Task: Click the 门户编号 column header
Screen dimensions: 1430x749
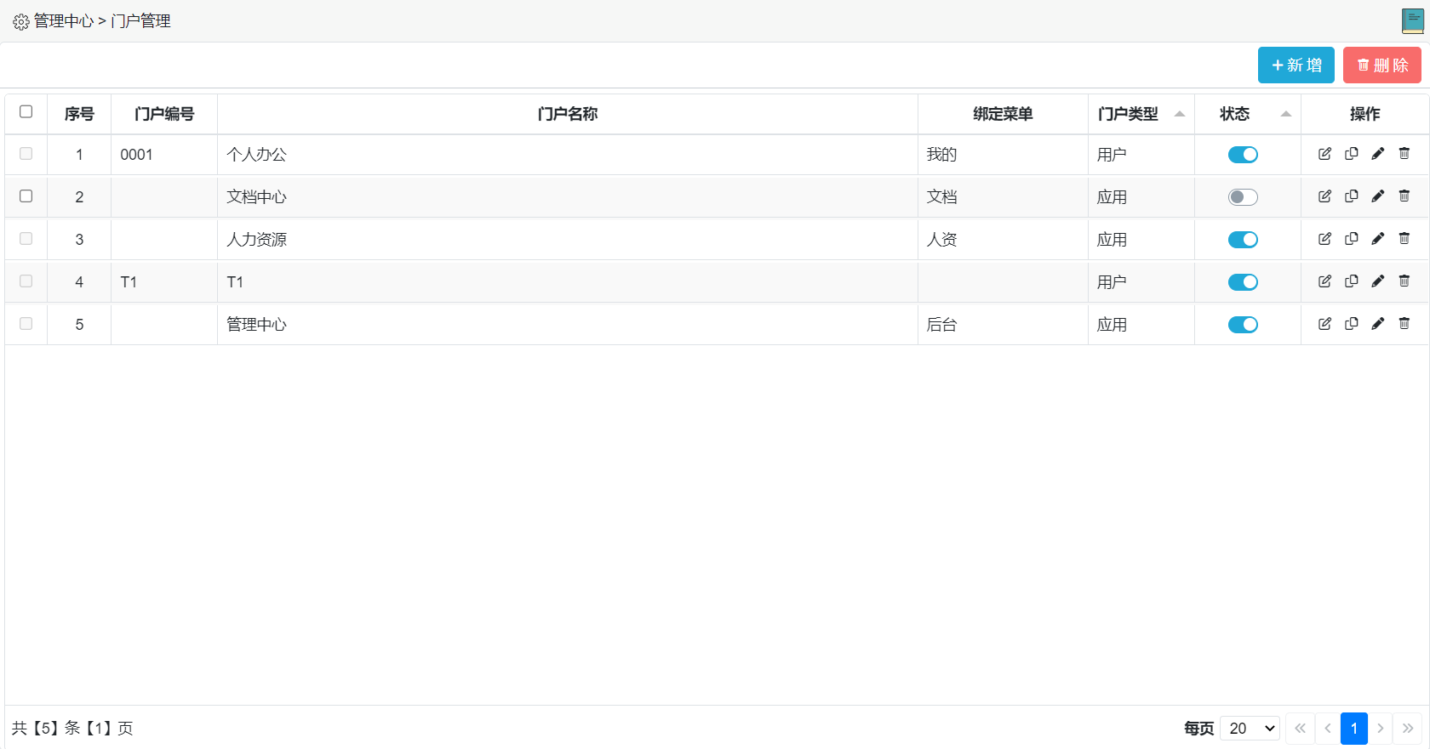Action: coord(164,114)
